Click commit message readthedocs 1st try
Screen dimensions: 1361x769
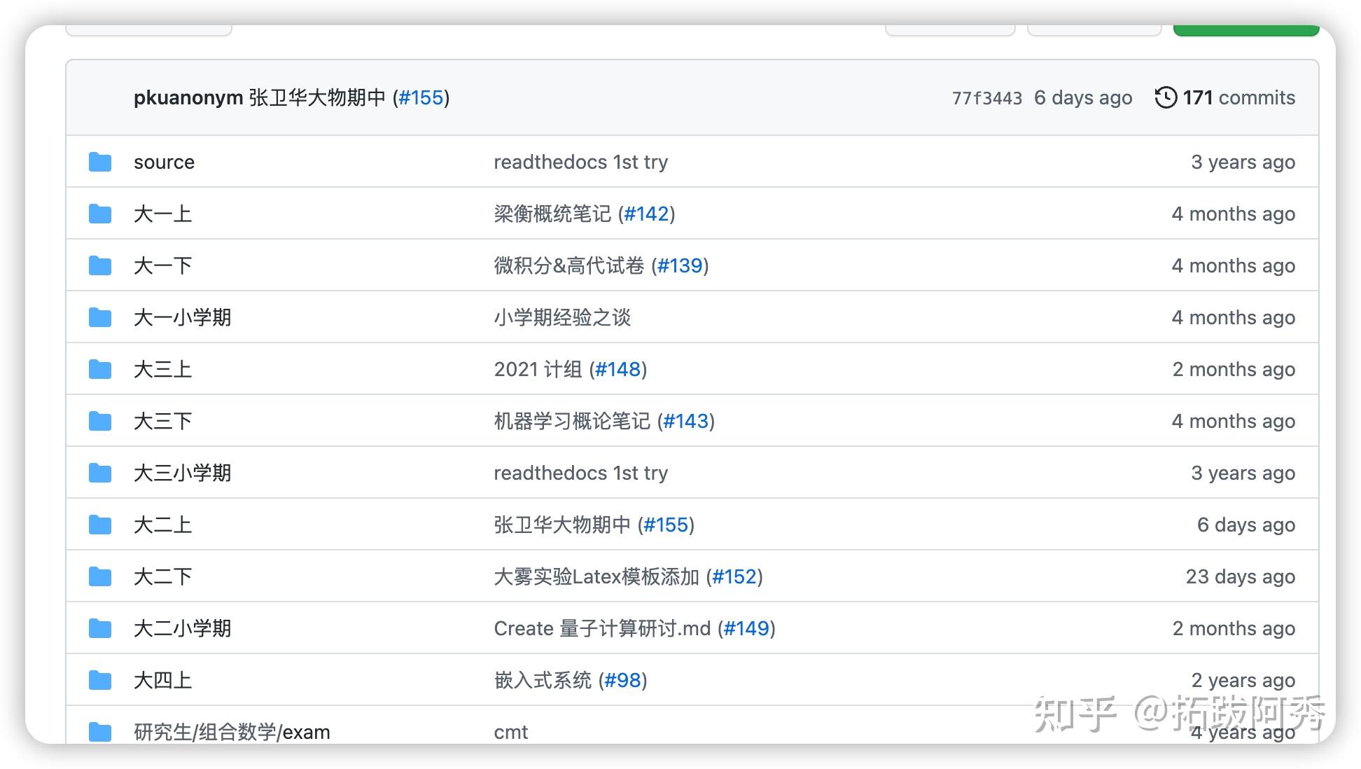tap(581, 162)
